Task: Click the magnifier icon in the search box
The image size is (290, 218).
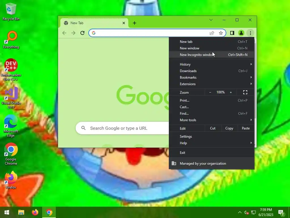Action: pyautogui.click(x=84, y=128)
